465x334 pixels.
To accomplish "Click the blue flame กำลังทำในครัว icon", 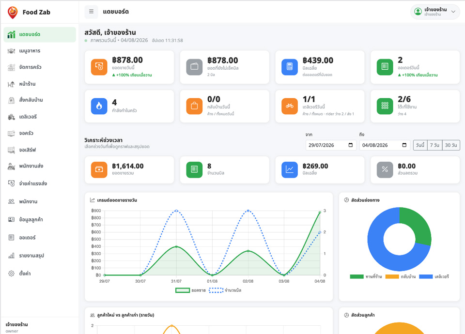I will (99, 106).
